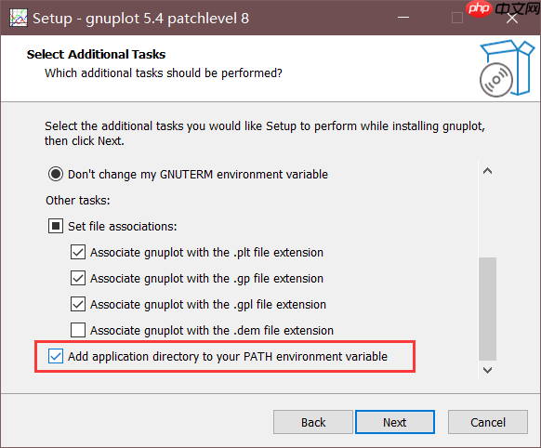Image resolution: width=541 pixels, height=448 pixels.
Task: Click the Setup - gnuplot 5.4 title bar text
Action: [x=140, y=19]
